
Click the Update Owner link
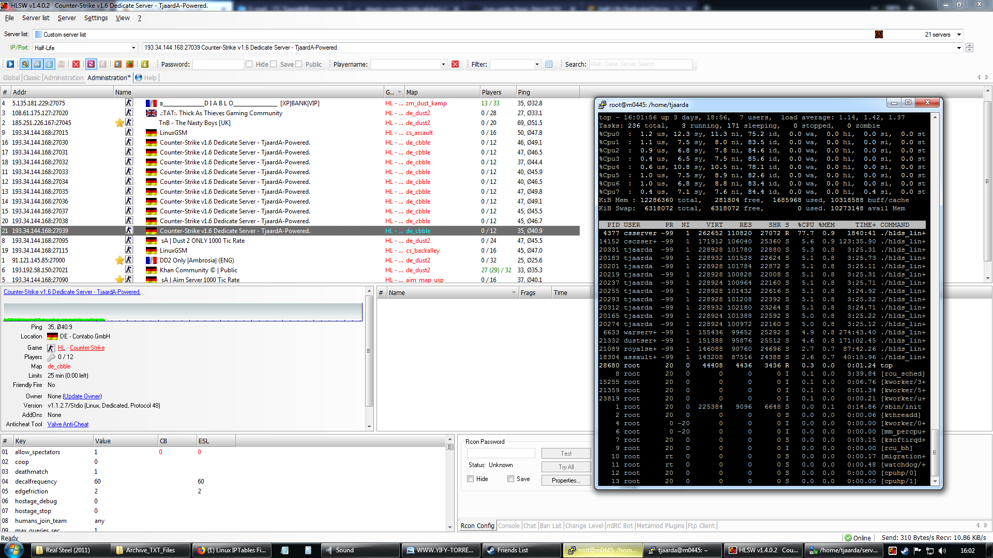(x=82, y=396)
